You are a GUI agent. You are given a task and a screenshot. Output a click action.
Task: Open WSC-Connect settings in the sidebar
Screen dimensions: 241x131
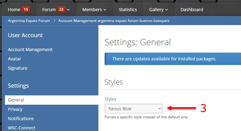(x=22, y=128)
